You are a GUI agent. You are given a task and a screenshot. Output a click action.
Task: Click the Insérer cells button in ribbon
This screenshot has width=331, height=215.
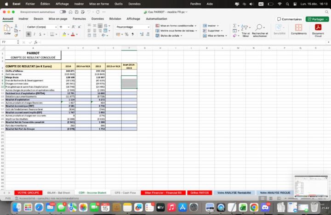click(x=211, y=26)
